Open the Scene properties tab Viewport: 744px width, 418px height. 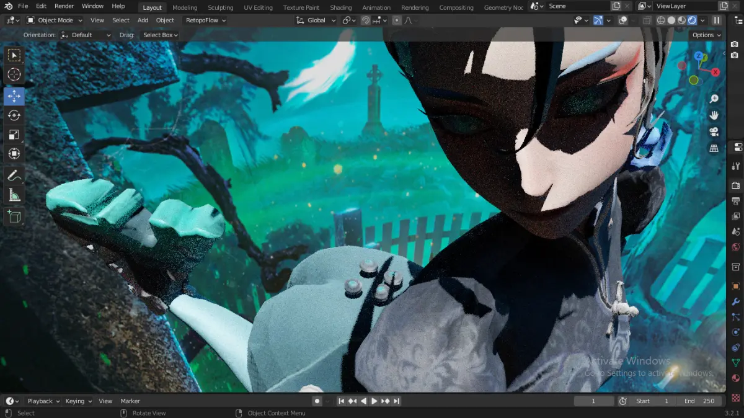(736, 232)
